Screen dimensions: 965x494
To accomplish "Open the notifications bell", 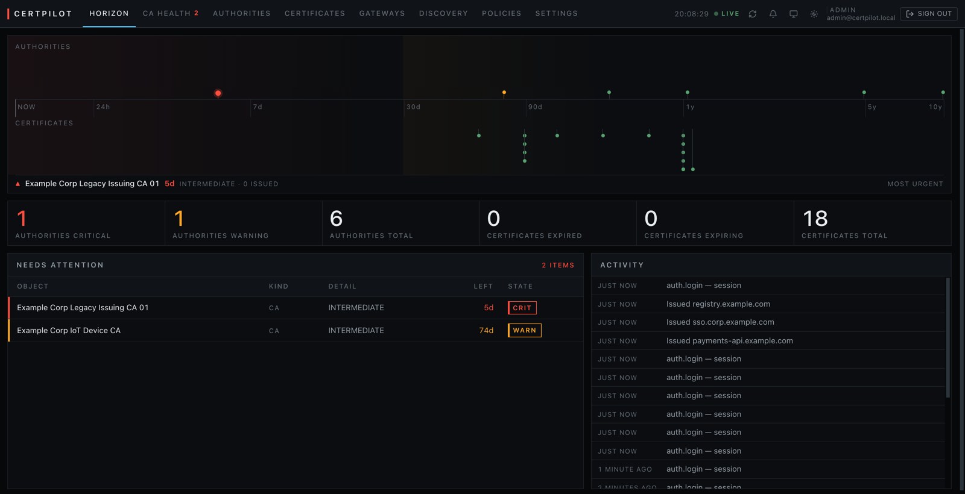I will pos(773,14).
